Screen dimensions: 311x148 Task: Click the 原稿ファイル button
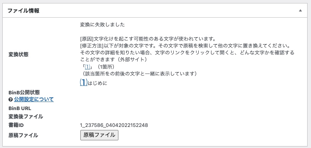pyautogui.click(x=99, y=135)
